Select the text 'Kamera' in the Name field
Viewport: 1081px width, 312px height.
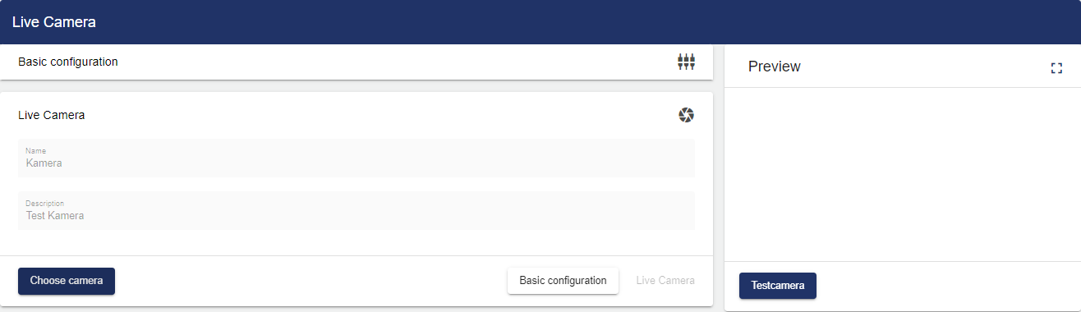pos(44,163)
